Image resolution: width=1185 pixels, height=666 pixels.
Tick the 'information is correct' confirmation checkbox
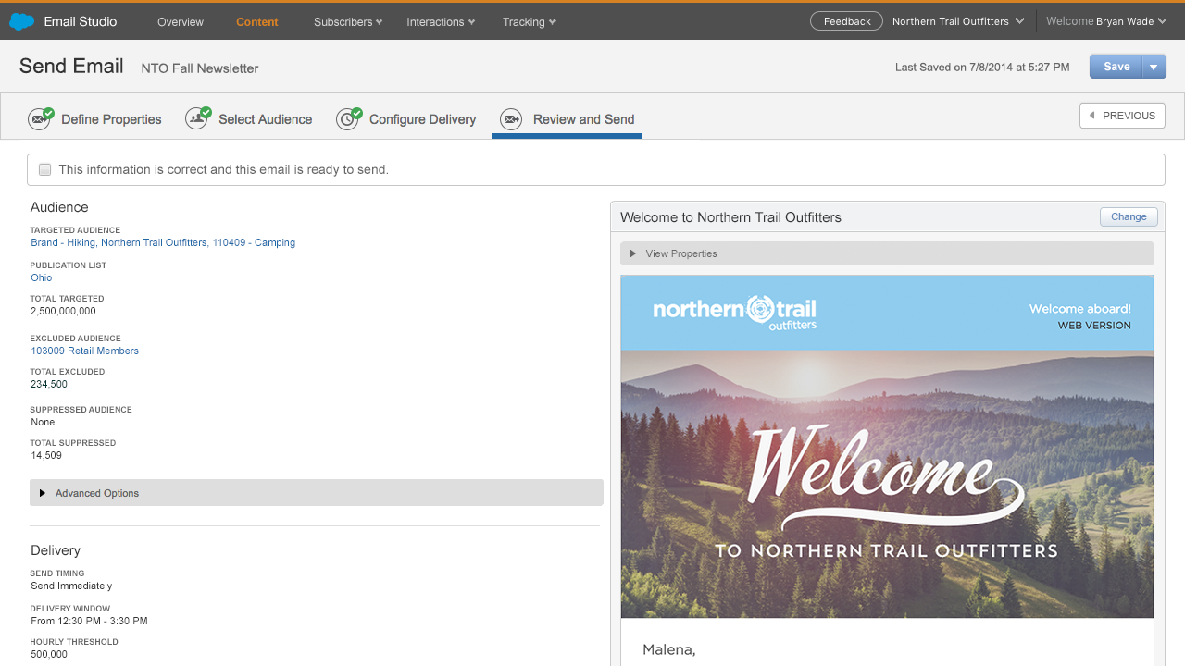point(44,169)
